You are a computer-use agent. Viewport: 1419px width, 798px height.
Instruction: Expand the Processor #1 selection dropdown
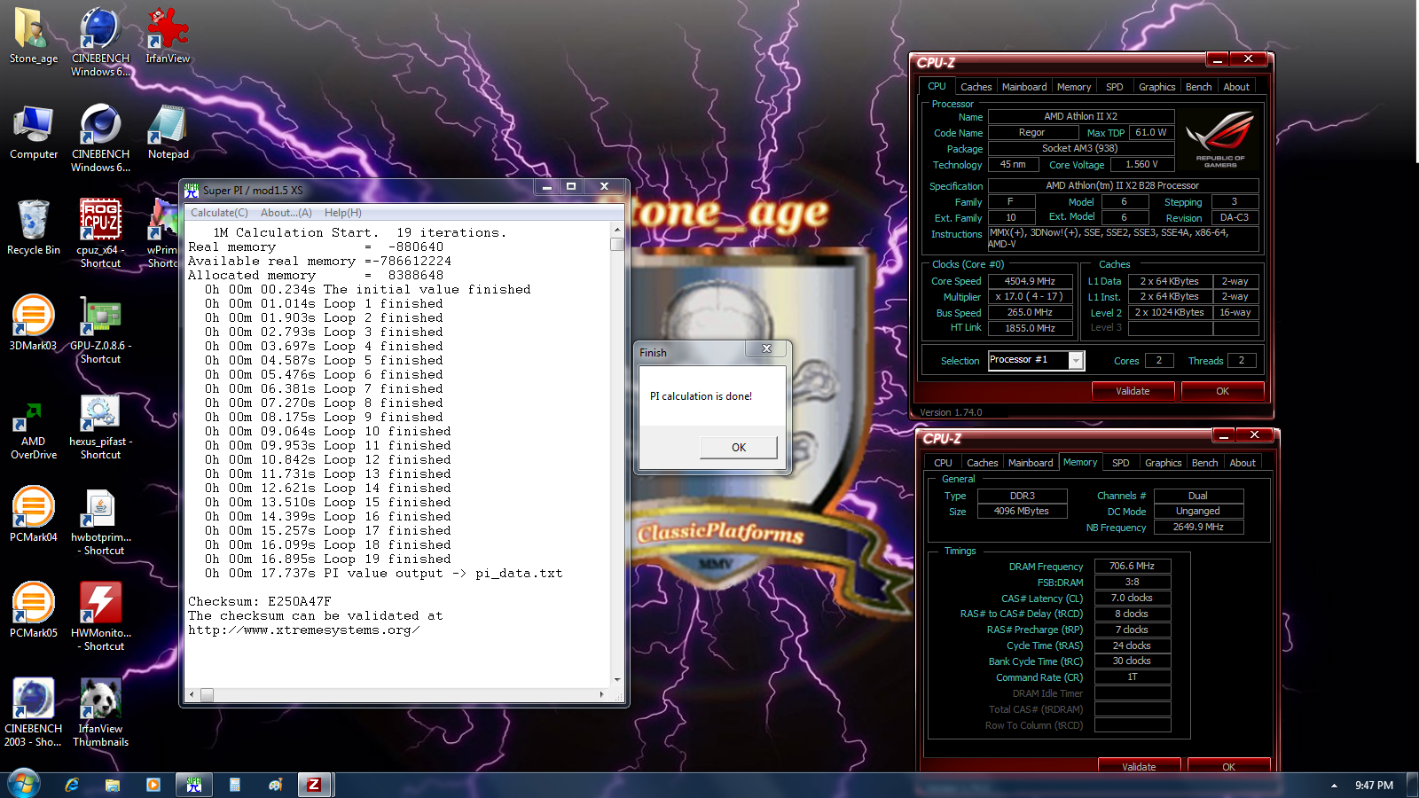pos(1076,360)
